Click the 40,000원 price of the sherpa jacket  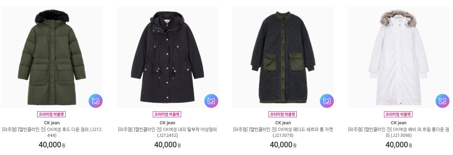[x=283, y=145]
